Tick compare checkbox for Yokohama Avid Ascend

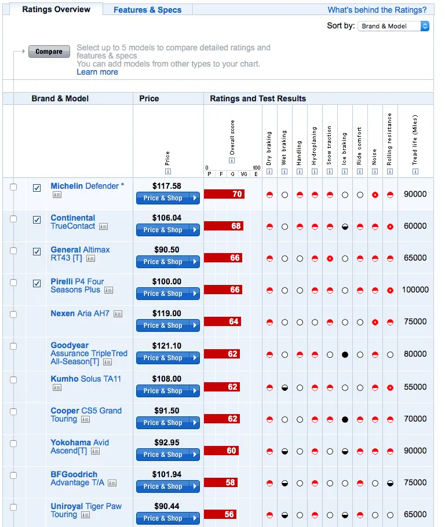point(13,443)
